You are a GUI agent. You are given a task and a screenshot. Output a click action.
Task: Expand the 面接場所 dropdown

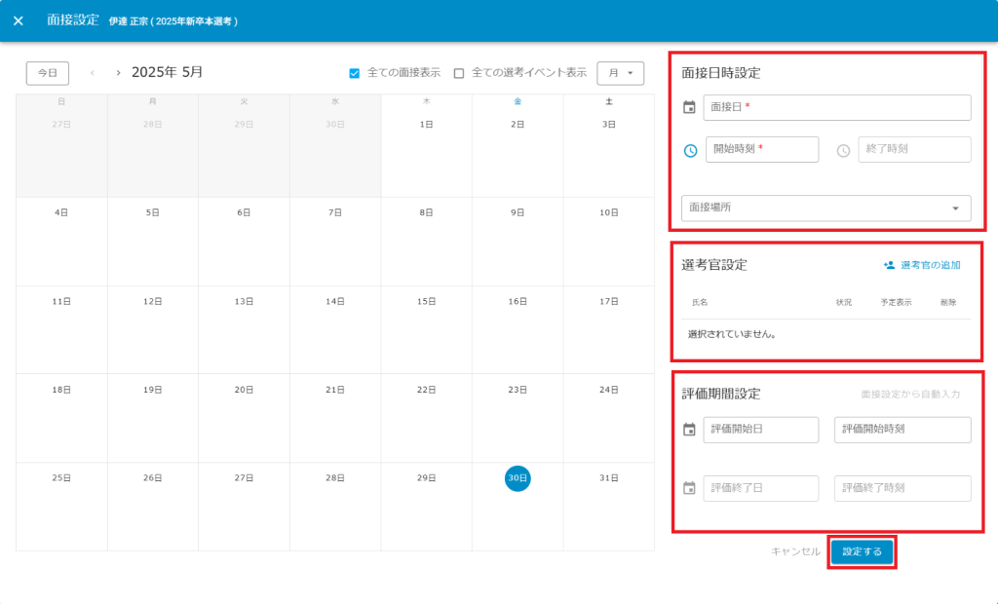click(825, 208)
